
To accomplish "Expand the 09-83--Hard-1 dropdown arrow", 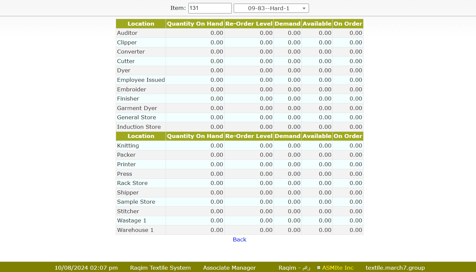I will [304, 9].
